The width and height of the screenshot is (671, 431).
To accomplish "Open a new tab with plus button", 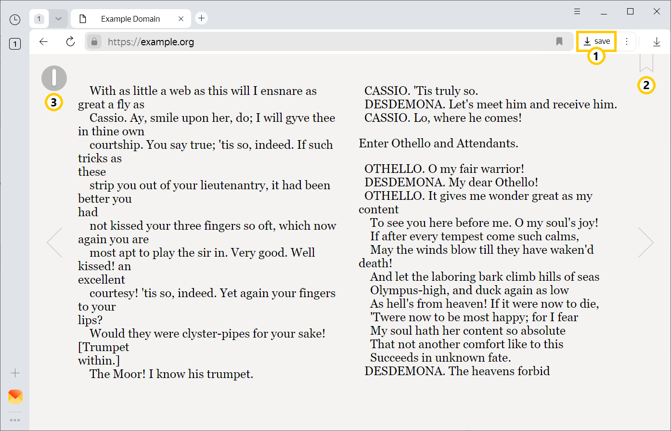I will [x=202, y=18].
